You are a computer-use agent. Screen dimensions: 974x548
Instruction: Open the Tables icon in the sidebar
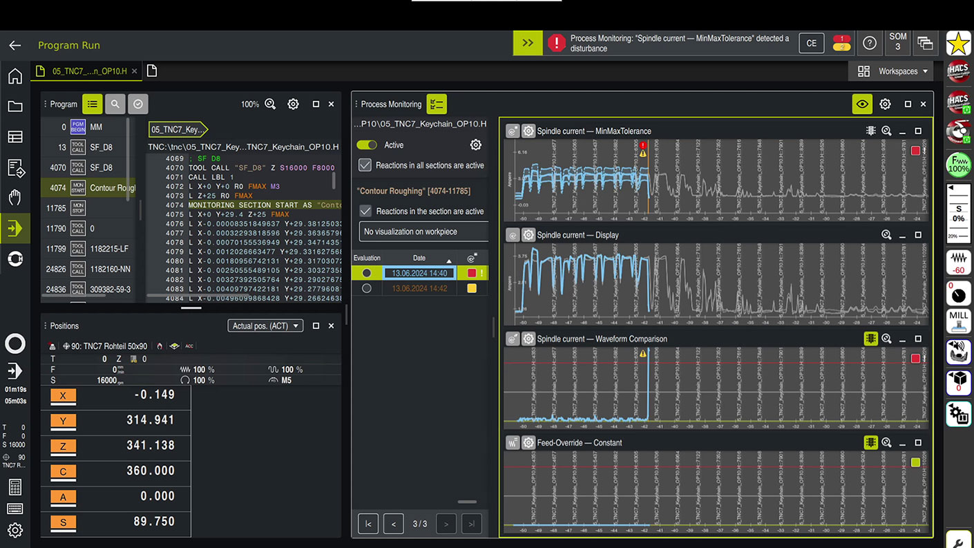click(15, 137)
